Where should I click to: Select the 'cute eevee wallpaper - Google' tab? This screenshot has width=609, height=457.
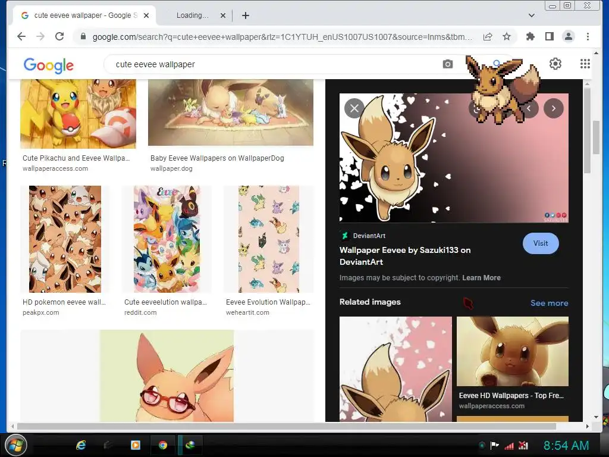point(83,15)
